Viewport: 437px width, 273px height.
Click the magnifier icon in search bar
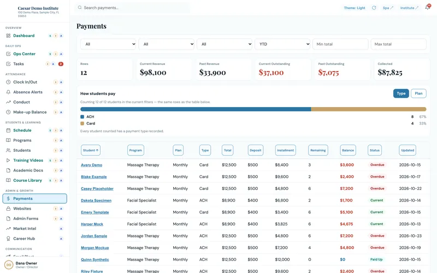tap(80, 8)
